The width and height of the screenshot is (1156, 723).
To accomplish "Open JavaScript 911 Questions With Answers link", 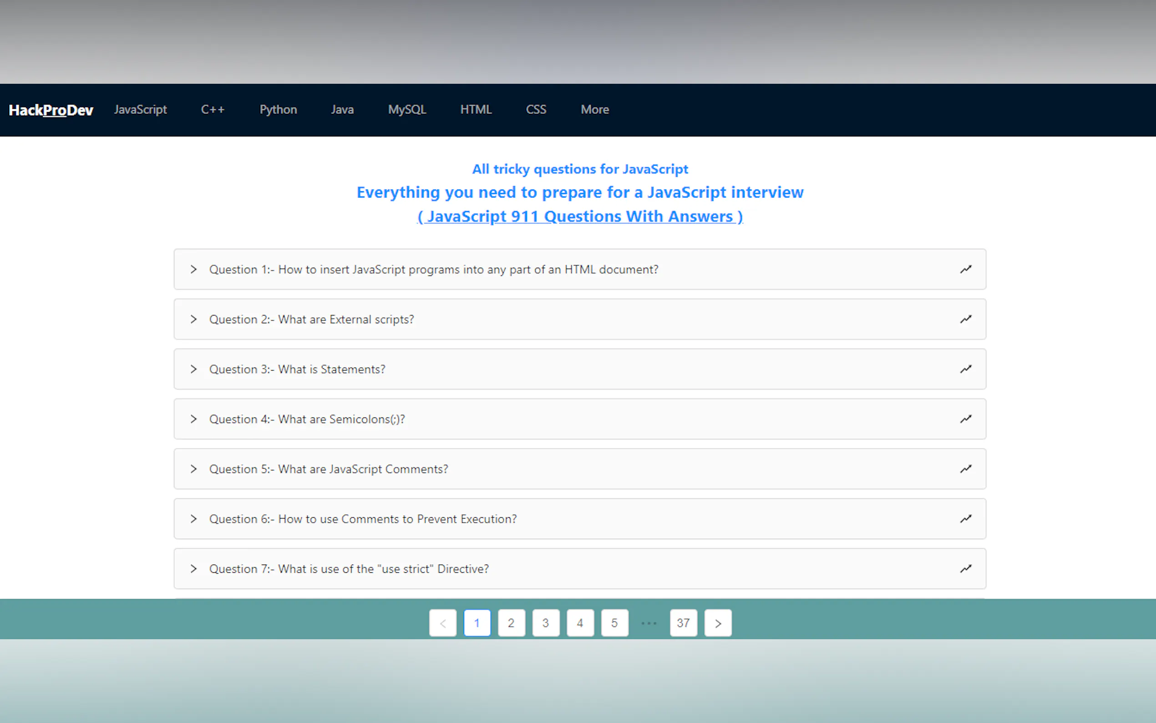I will pyautogui.click(x=580, y=216).
